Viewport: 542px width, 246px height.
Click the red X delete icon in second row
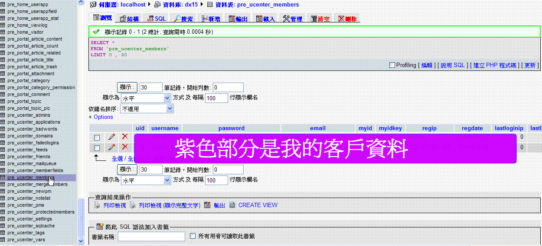(125, 147)
